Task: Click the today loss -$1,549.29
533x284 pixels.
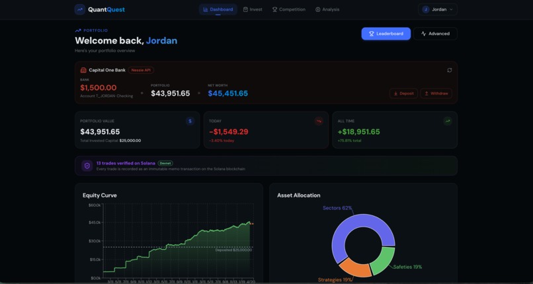Action: pos(229,131)
